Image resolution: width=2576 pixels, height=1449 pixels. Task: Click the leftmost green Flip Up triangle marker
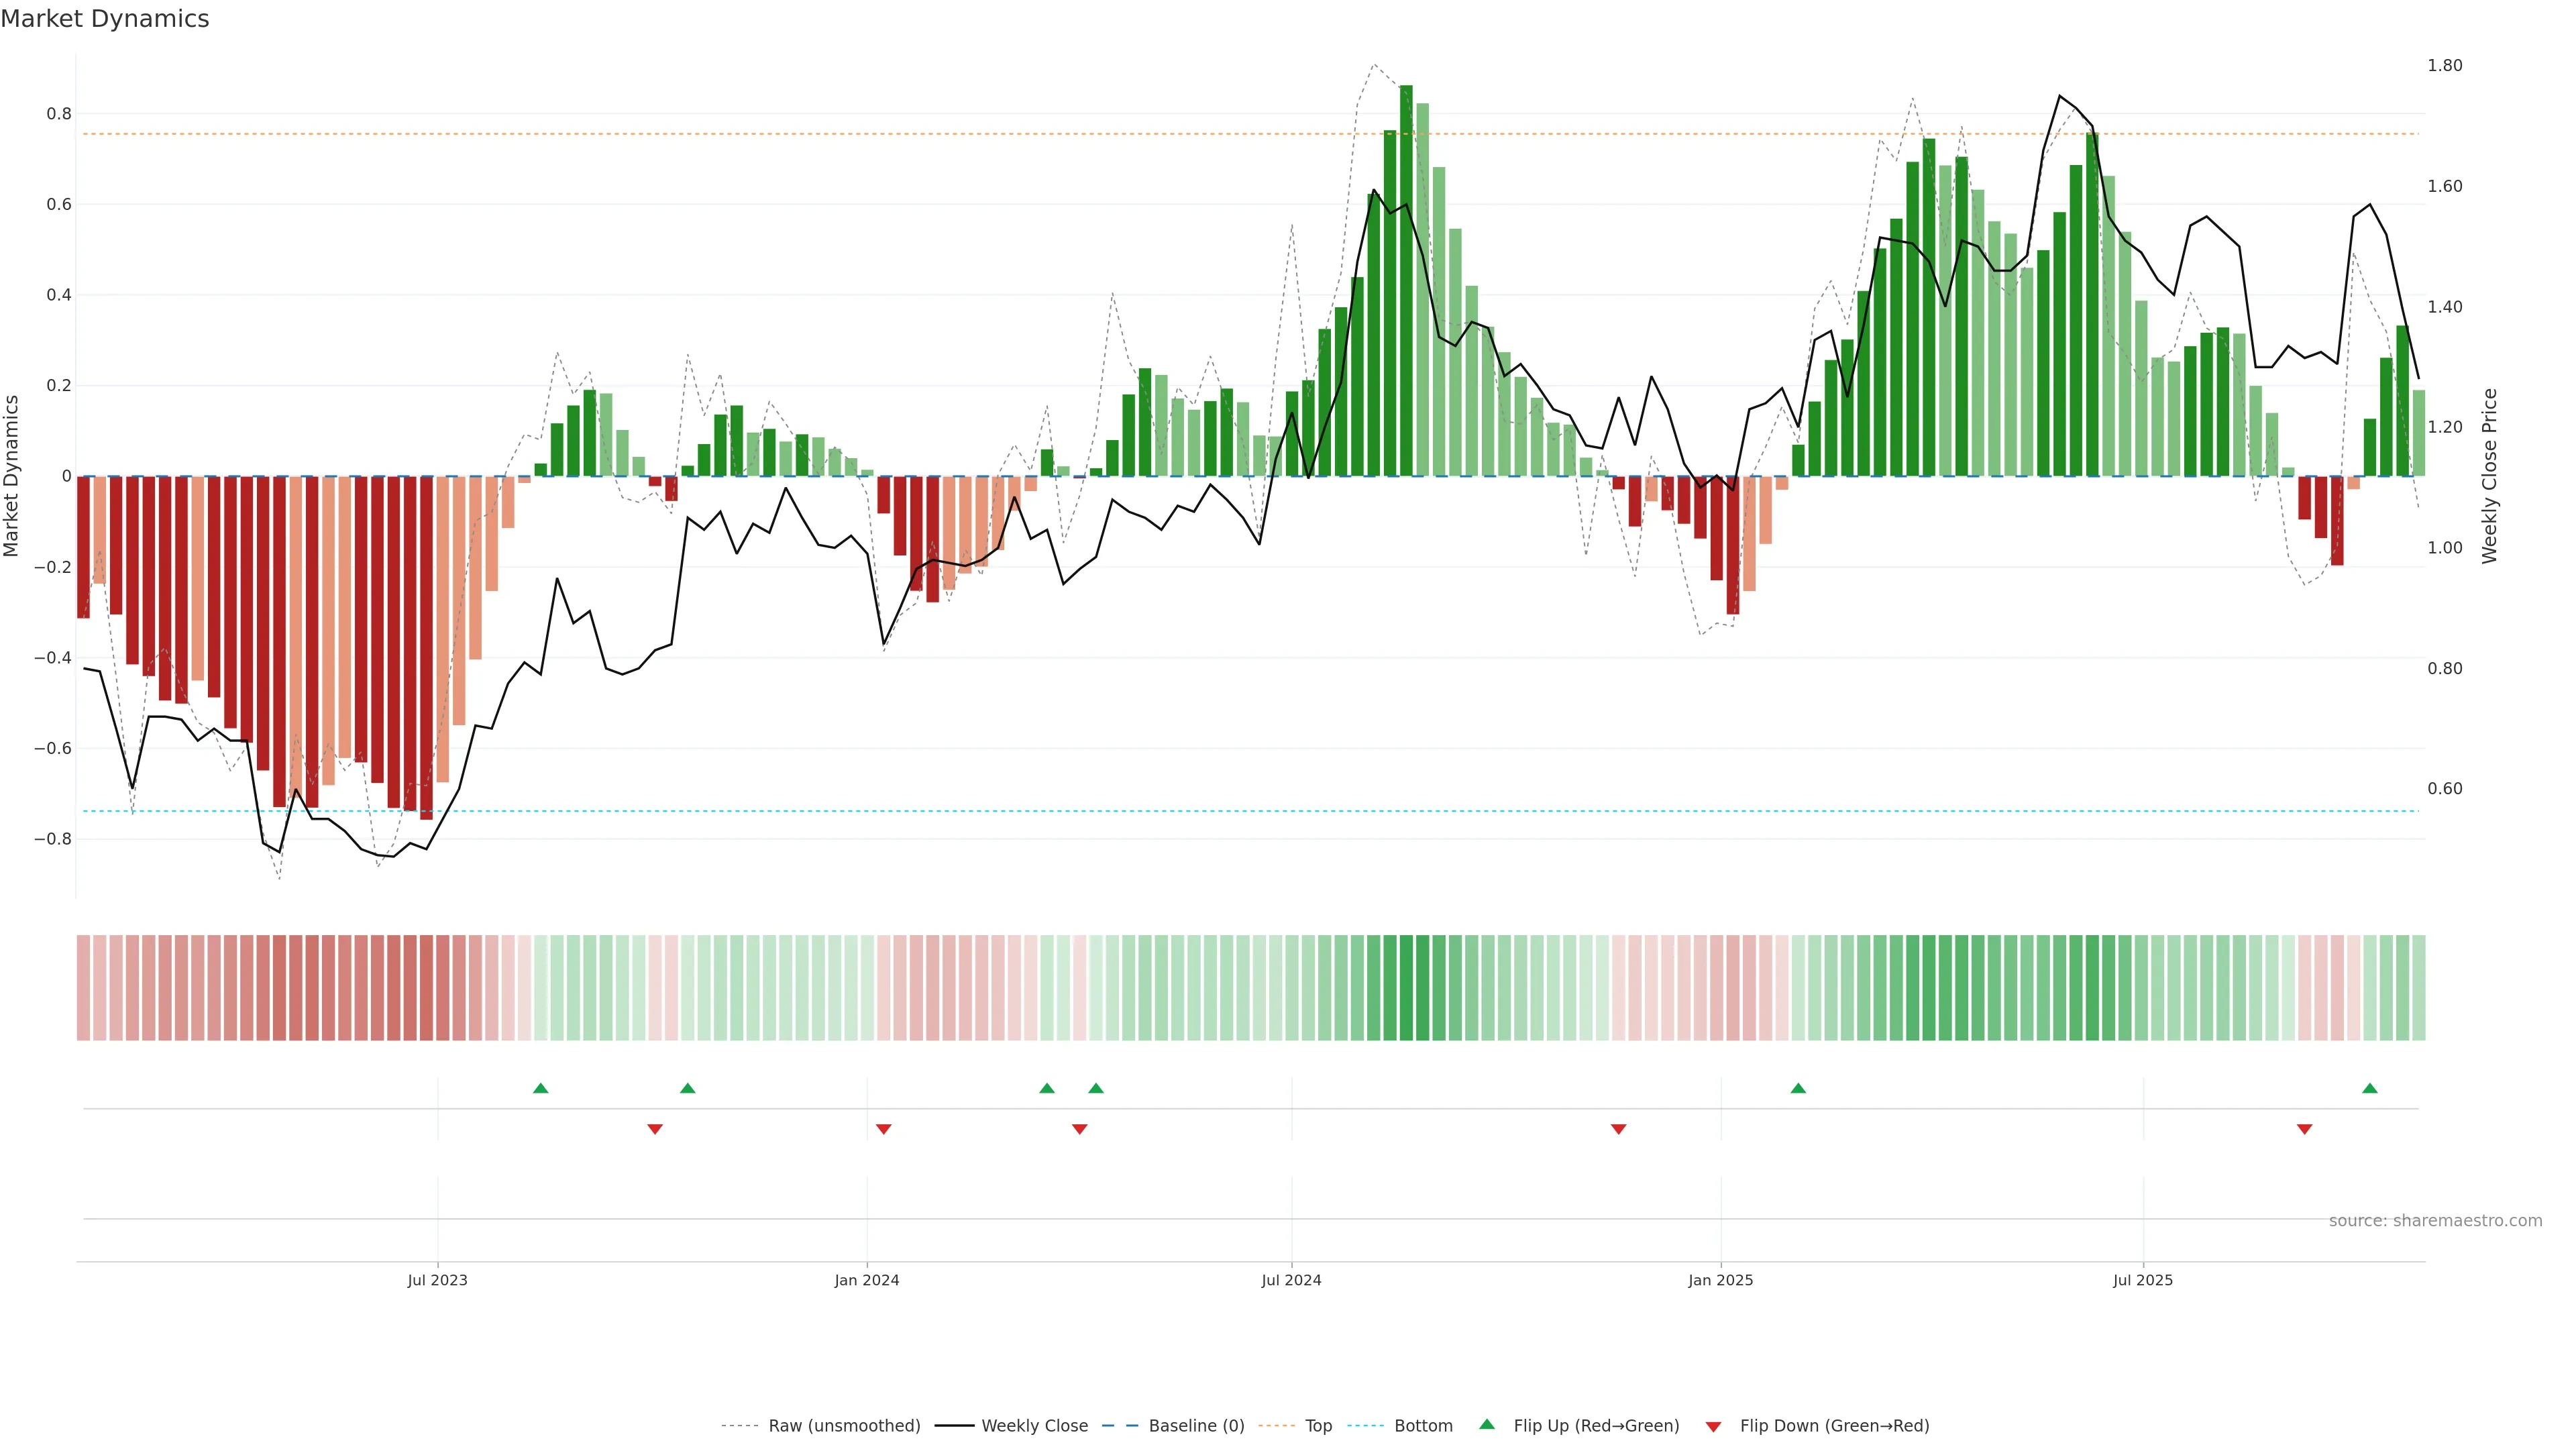click(540, 1088)
